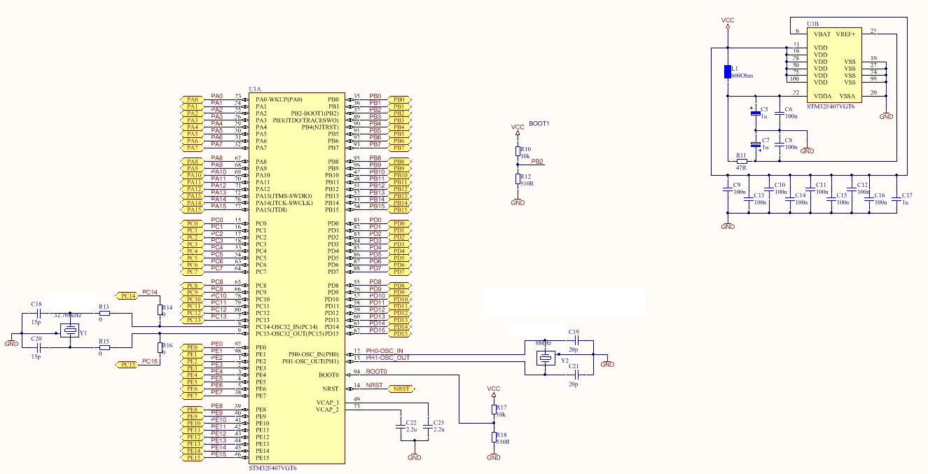
Task: Click the PH0-OSC_IN net label
Action: coord(385,350)
